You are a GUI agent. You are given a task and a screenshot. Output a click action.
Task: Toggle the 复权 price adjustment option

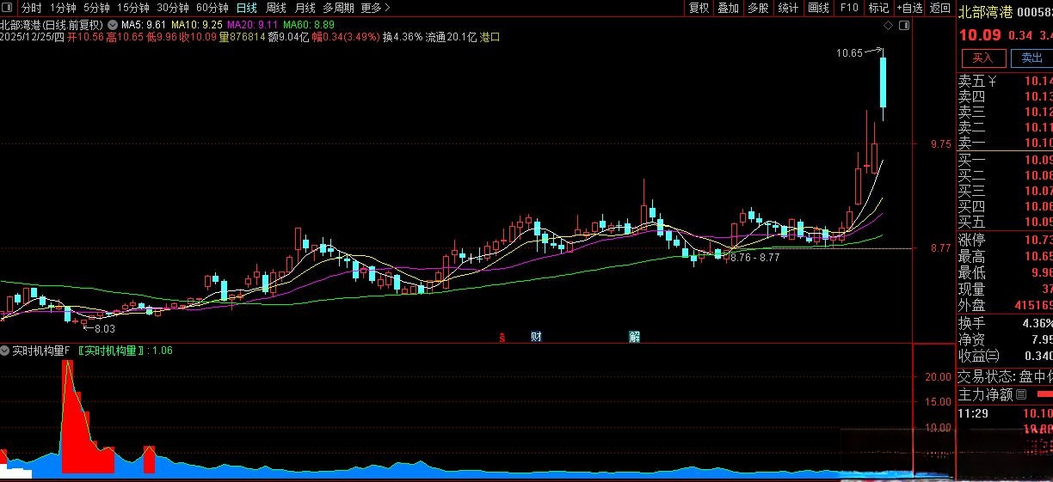(699, 8)
